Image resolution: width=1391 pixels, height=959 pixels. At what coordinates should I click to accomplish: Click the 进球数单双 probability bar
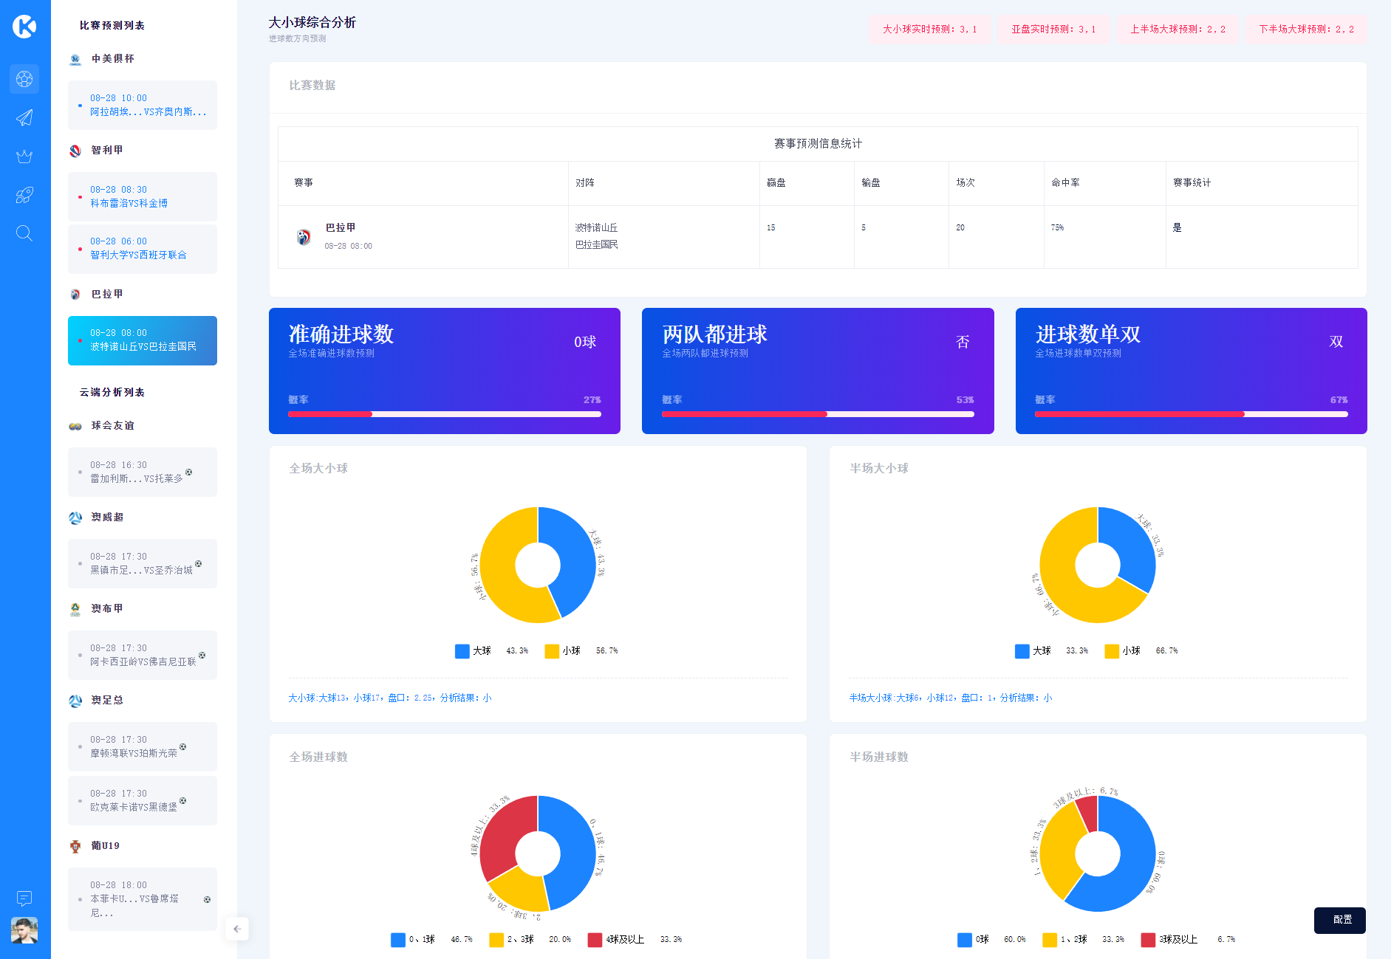pos(1192,414)
